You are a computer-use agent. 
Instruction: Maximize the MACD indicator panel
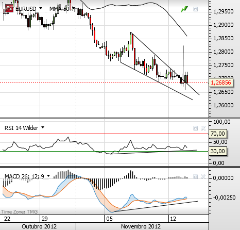[195, 176]
